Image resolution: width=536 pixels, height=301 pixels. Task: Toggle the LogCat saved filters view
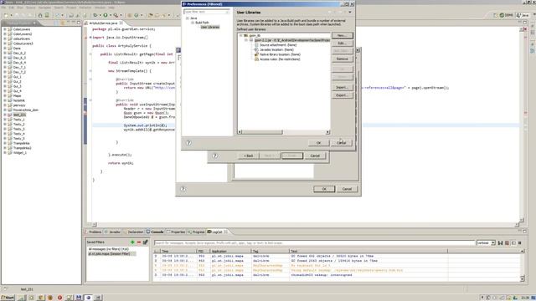[x=513, y=243]
